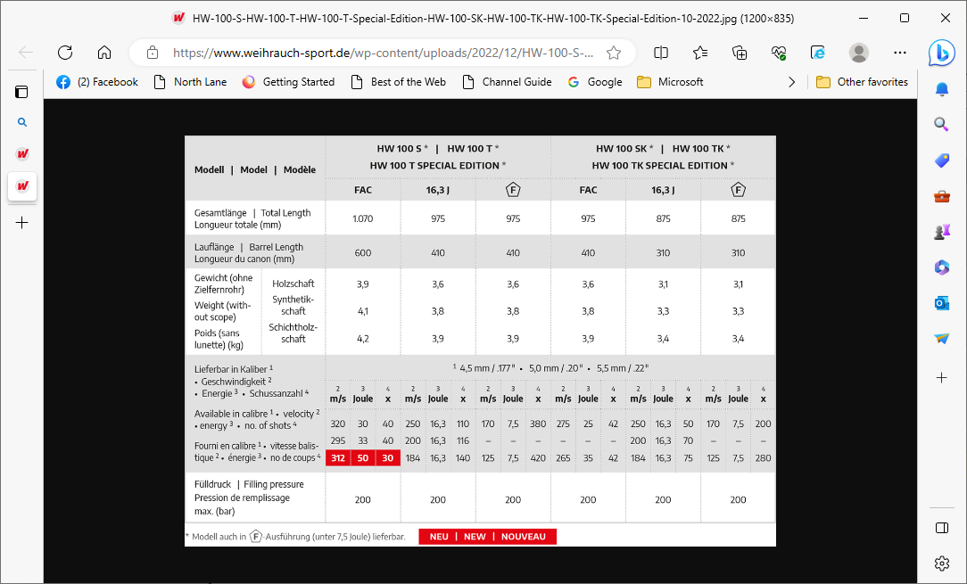Open Bing Copilot chat

942,53
